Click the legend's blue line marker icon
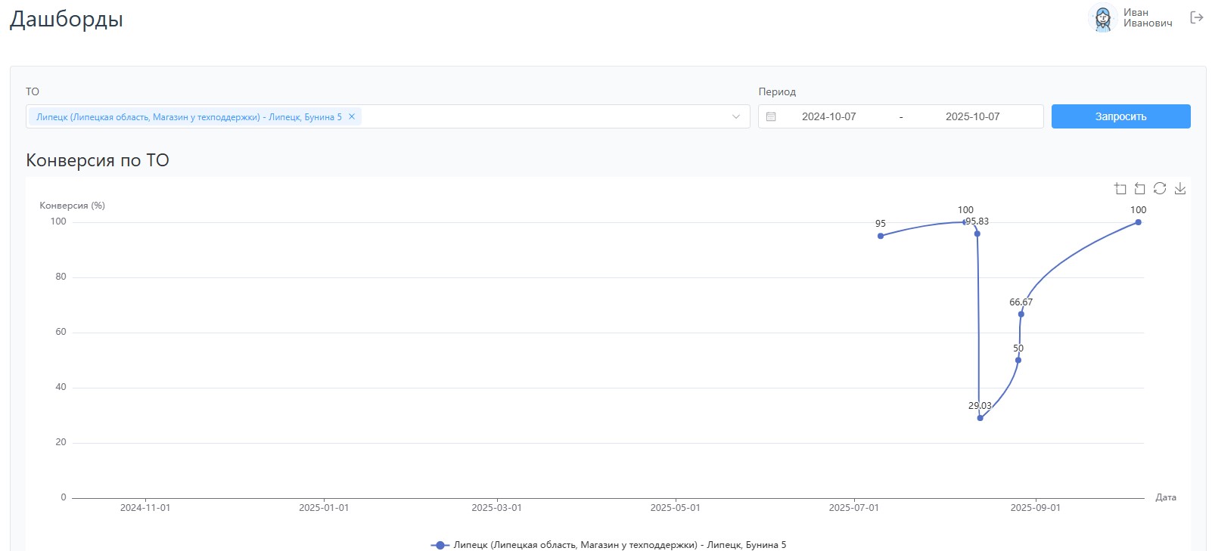This screenshot has width=1212, height=551. [440, 545]
